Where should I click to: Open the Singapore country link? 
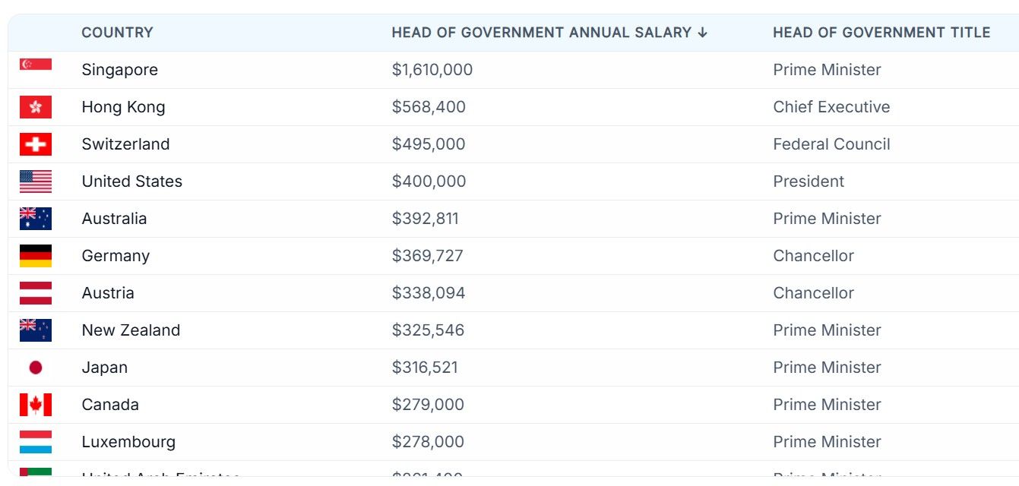click(x=120, y=70)
